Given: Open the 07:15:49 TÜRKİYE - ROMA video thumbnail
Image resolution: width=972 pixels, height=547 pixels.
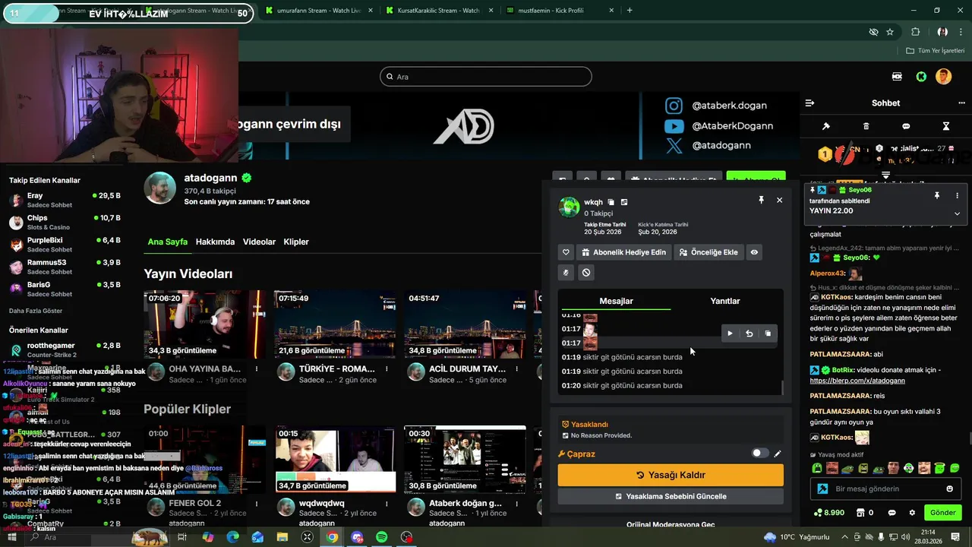Looking at the screenshot, I should (x=335, y=324).
